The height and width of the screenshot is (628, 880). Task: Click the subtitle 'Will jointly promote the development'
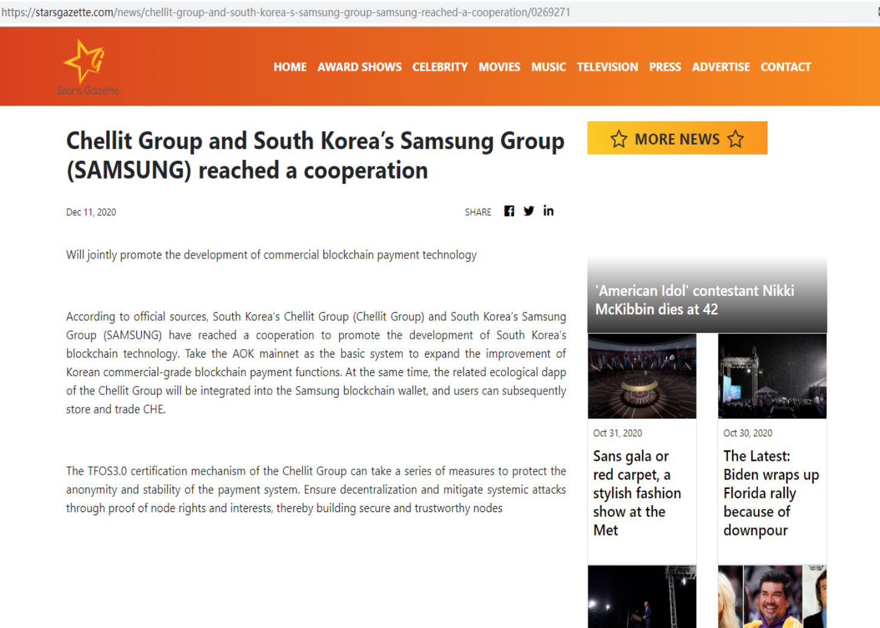(x=272, y=255)
